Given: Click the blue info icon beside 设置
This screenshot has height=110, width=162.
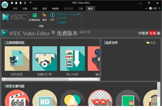Looking at the screenshot, I should [160, 8].
